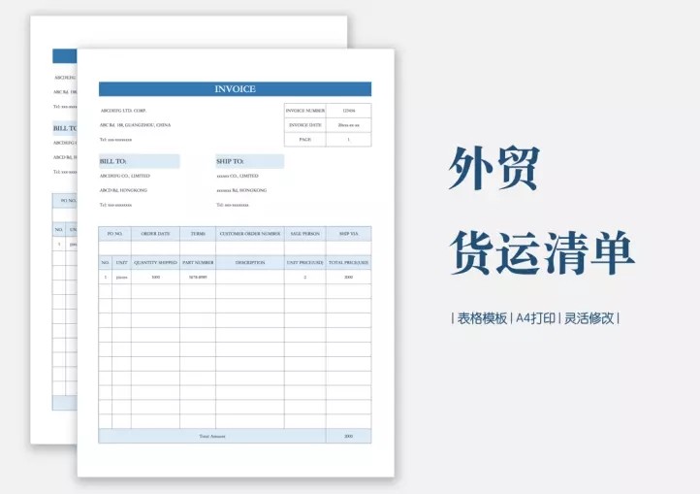Click the '外贸' heading text
This screenshot has width=700, height=494.
[x=494, y=169]
